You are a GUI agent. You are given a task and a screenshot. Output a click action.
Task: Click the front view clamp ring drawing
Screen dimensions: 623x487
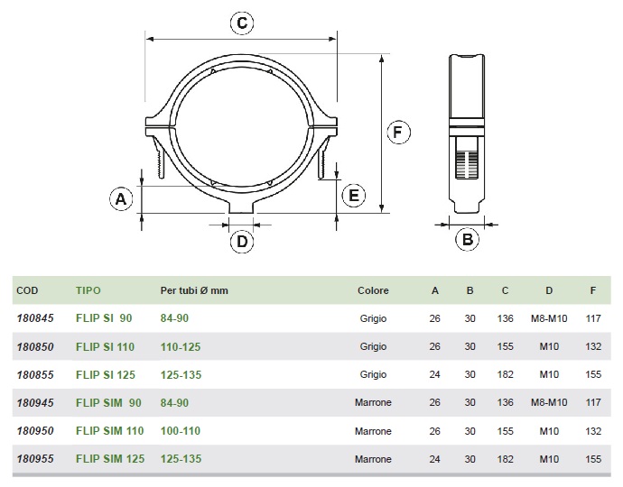pyautogui.click(x=240, y=125)
